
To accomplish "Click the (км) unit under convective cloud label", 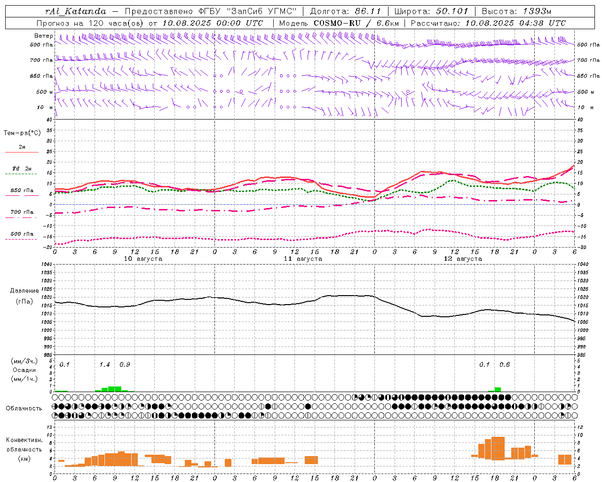I will tap(24, 458).
